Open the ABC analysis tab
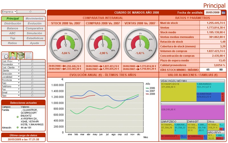This screenshot has width=228, height=143. (12, 33)
